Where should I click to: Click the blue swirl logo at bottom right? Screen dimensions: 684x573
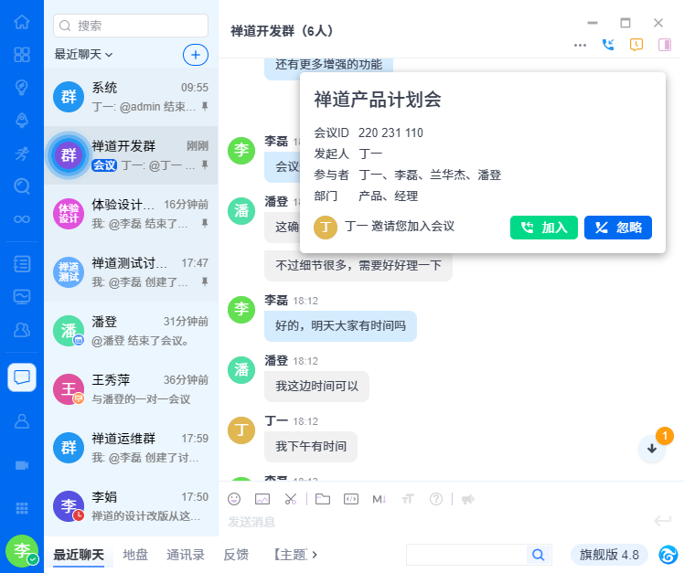(668, 554)
